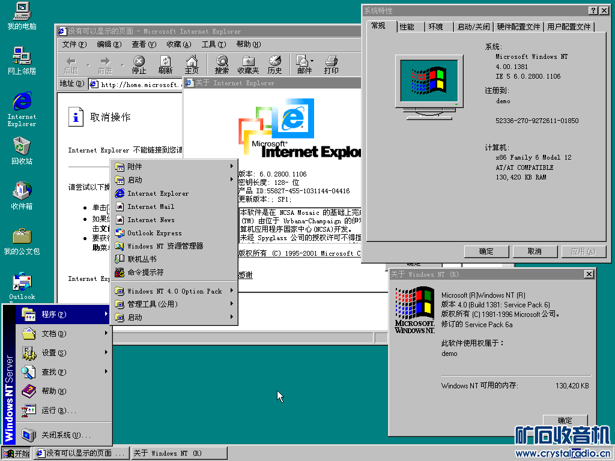Expand the back button history arrow
Image resolution: width=615 pixels, height=461 pixels.
pos(88,65)
